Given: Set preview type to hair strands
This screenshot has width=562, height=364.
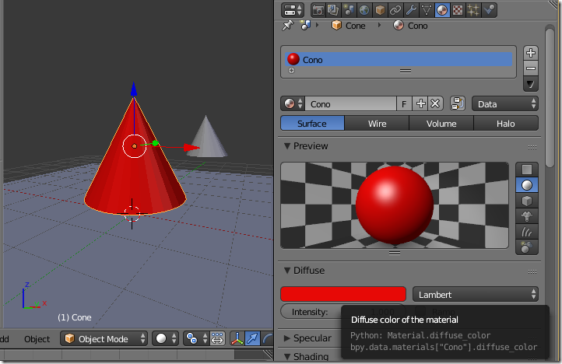Looking at the screenshot, I should point(527,232).
